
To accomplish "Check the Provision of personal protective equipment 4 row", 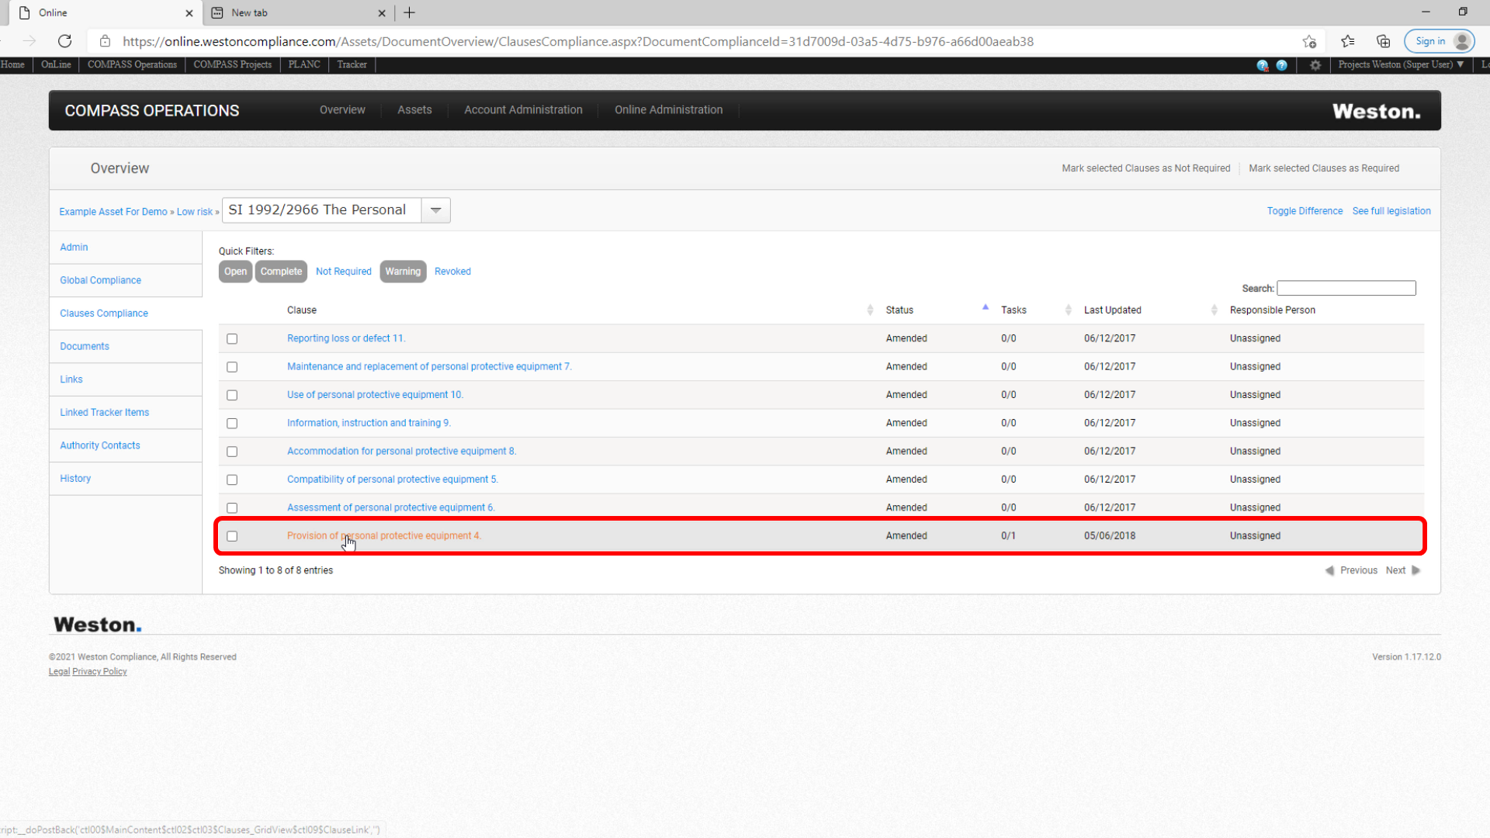I will pyautogui.click(x=232, y=536).
